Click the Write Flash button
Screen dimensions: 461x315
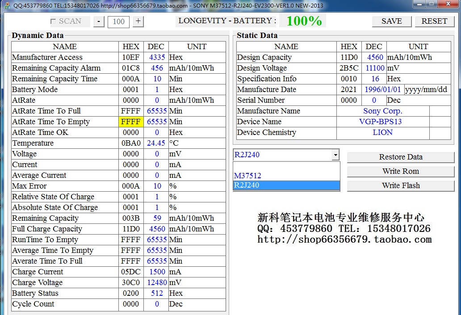point(401,185)
